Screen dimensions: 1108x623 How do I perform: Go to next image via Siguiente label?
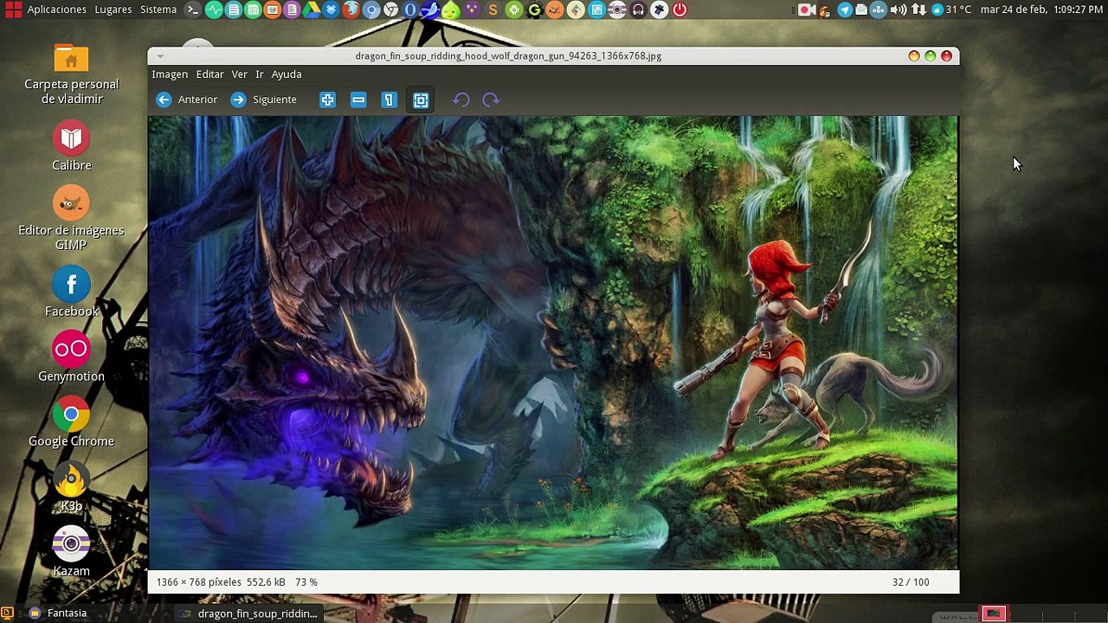(274, 100)
